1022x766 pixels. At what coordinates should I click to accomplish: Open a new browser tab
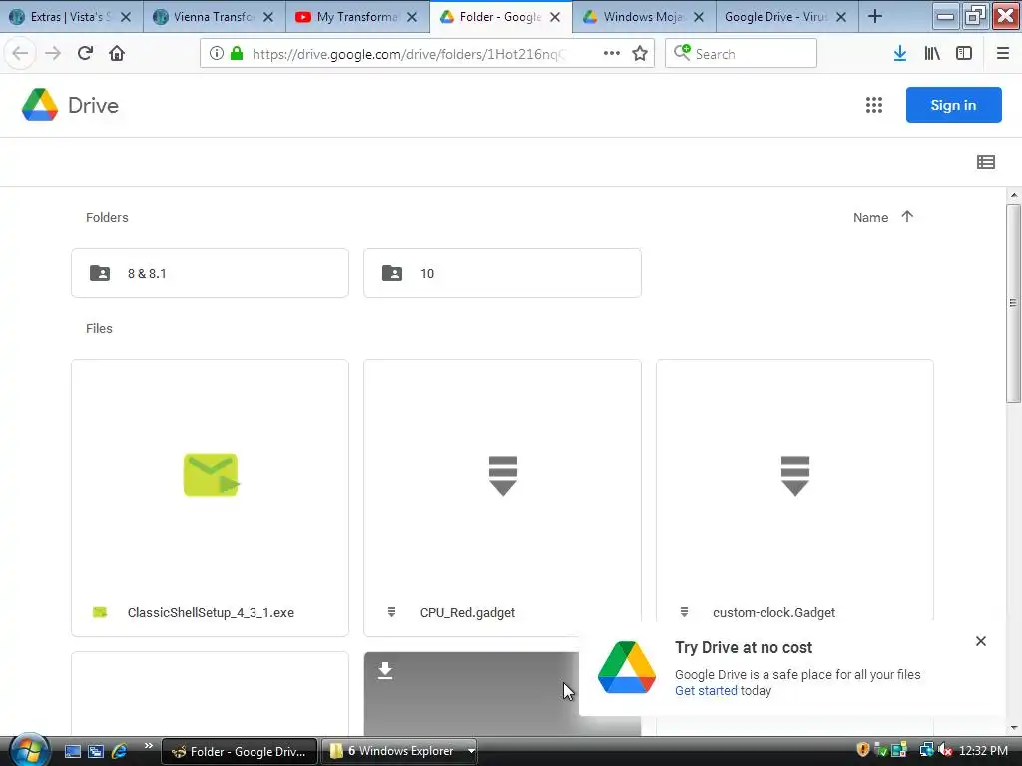point(875,16)
